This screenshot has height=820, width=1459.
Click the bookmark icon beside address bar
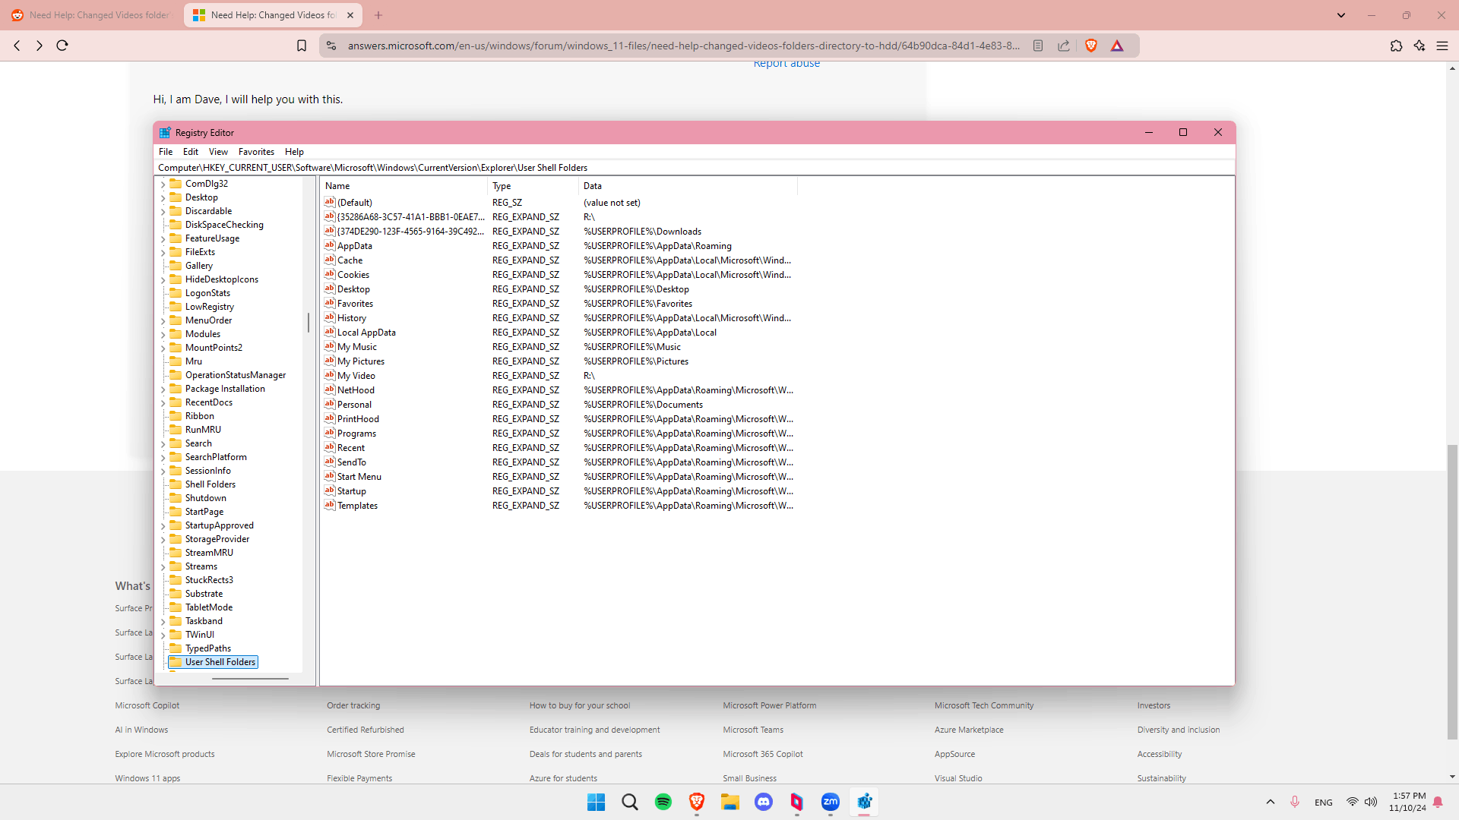click(302, 46)
